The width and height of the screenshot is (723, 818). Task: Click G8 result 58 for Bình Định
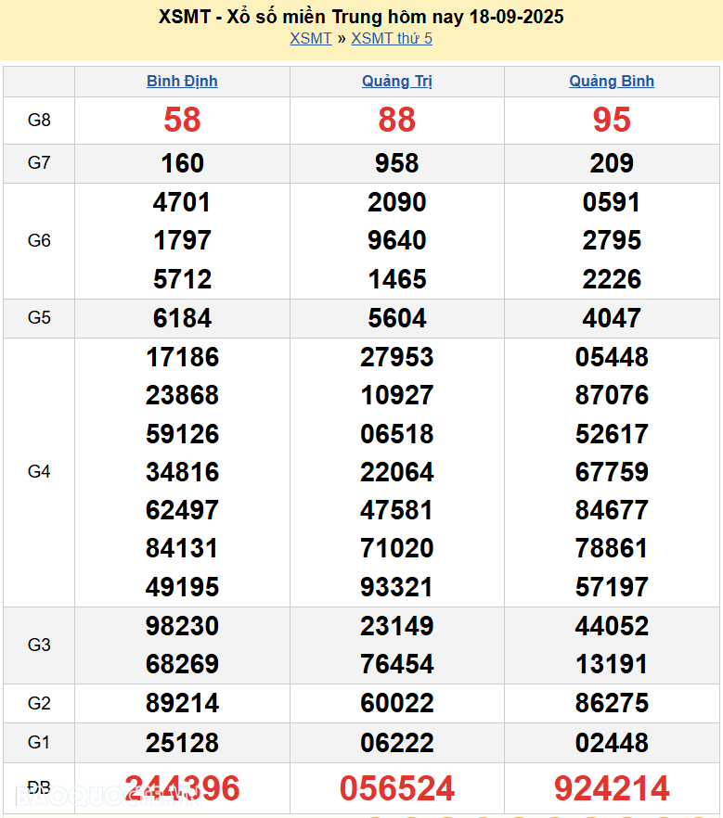(182, 120)
